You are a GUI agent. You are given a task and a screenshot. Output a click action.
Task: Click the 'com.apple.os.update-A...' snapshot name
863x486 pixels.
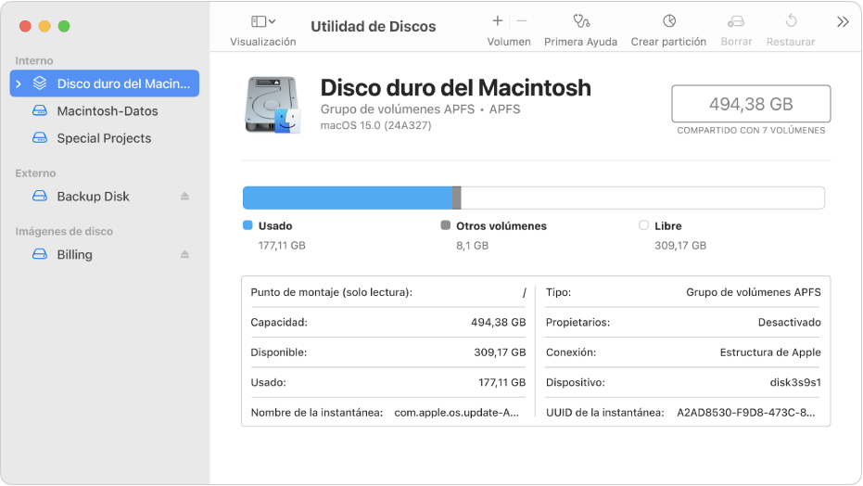[x=457, y=413]
